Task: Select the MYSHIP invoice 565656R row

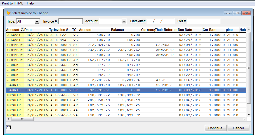Action: coord(126,115)
